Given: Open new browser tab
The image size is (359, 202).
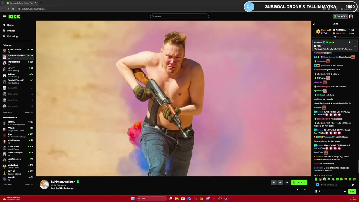Looking at the screenshot, I should tap(41, 3).
